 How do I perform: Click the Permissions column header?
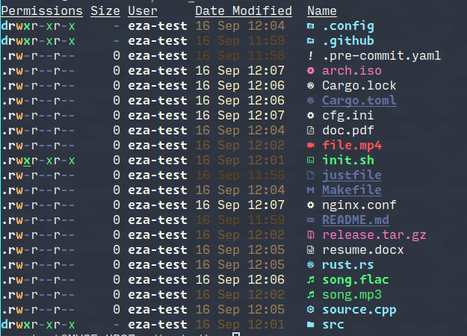(x=42, y=11)
